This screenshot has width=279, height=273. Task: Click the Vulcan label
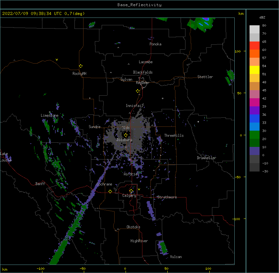[x=176, y=257]
